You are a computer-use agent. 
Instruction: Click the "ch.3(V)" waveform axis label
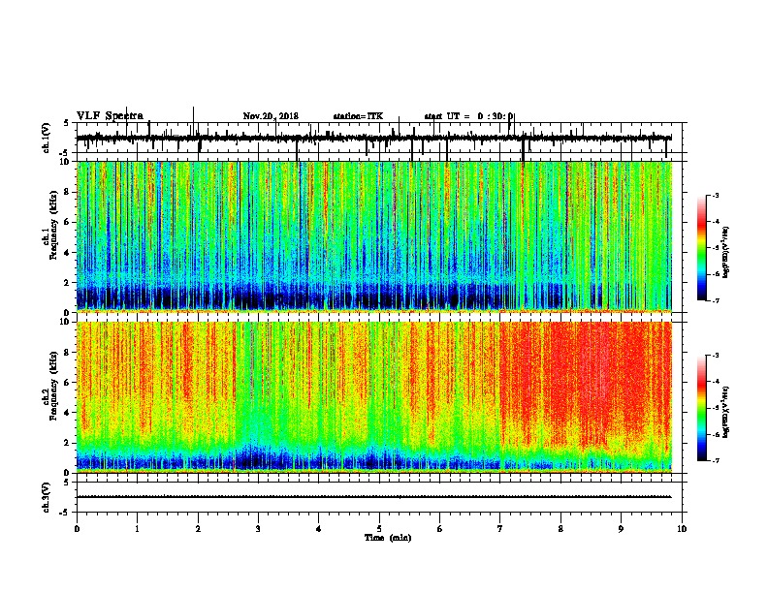click(47, 497)
